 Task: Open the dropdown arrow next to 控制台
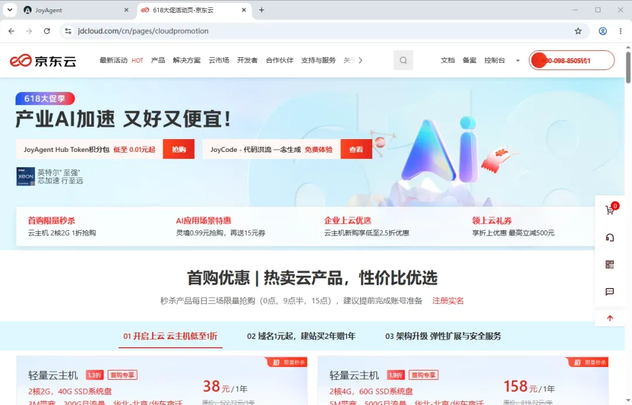[x=518, y=61]
